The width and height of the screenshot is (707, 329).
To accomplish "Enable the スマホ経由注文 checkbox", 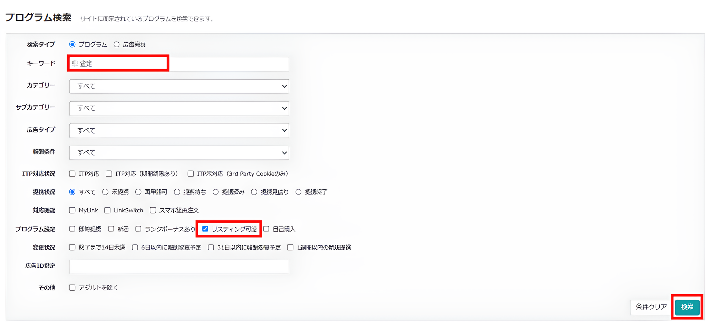I will point(153,210).
